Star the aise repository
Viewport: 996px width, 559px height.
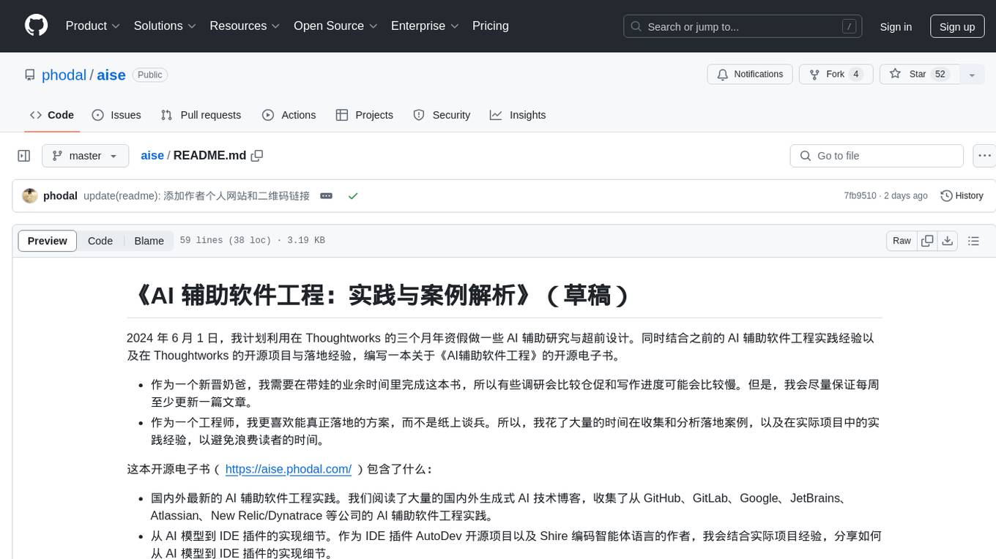tap(919, 74)
